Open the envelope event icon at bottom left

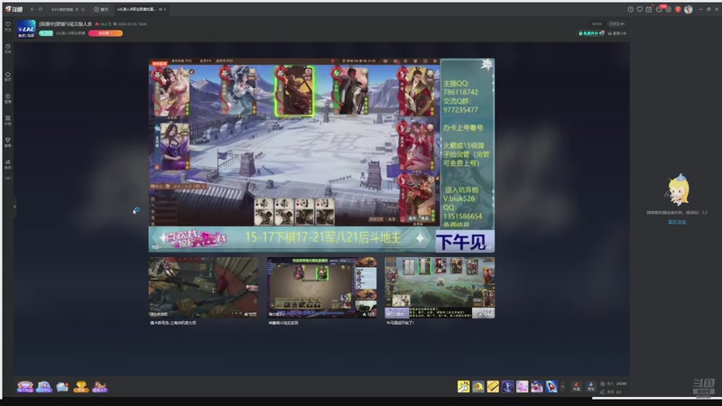pos(62,387)
